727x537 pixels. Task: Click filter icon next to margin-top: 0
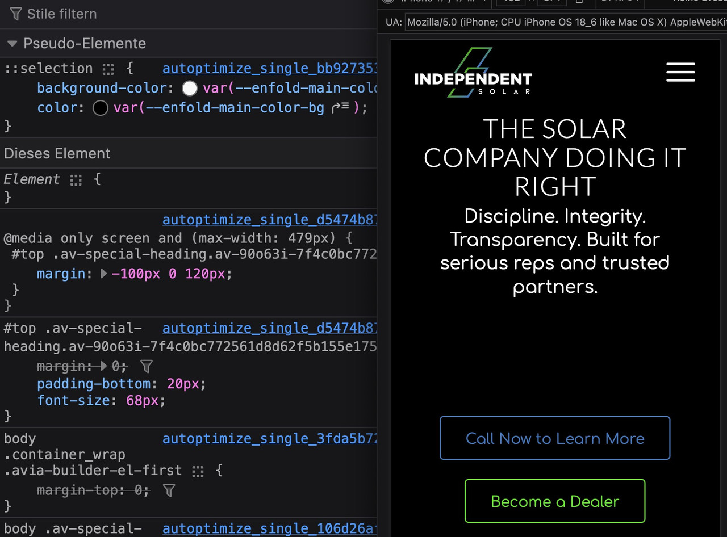[x=169, y=490]
